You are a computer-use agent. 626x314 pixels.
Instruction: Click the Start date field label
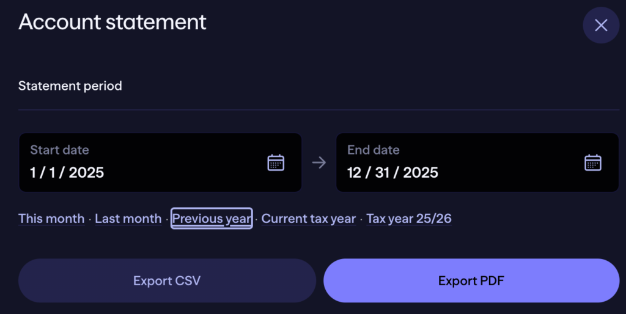tap(60, 150)
